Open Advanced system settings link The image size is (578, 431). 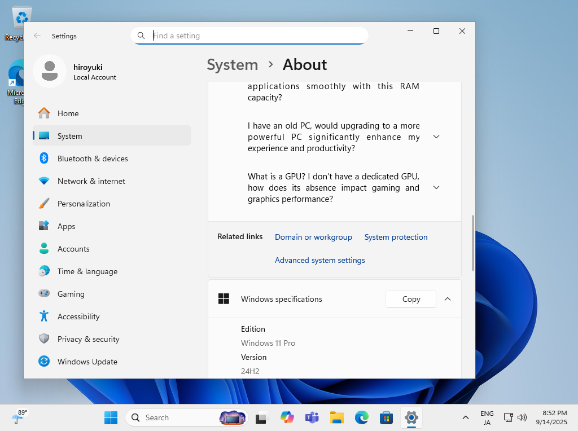pyautogui.click(x=319, y=260)
